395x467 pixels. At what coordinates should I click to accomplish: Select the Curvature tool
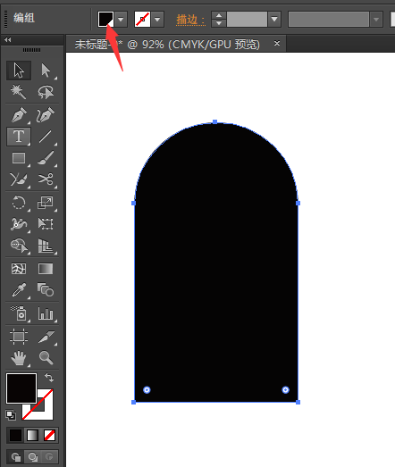click(x=46, y=115)
